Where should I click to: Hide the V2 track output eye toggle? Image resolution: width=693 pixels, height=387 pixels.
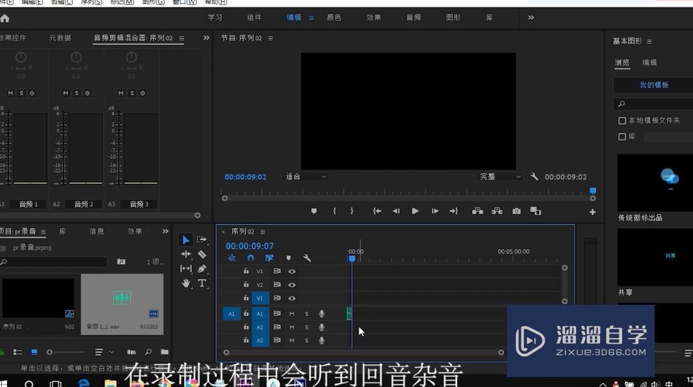(x=292, y=284)
